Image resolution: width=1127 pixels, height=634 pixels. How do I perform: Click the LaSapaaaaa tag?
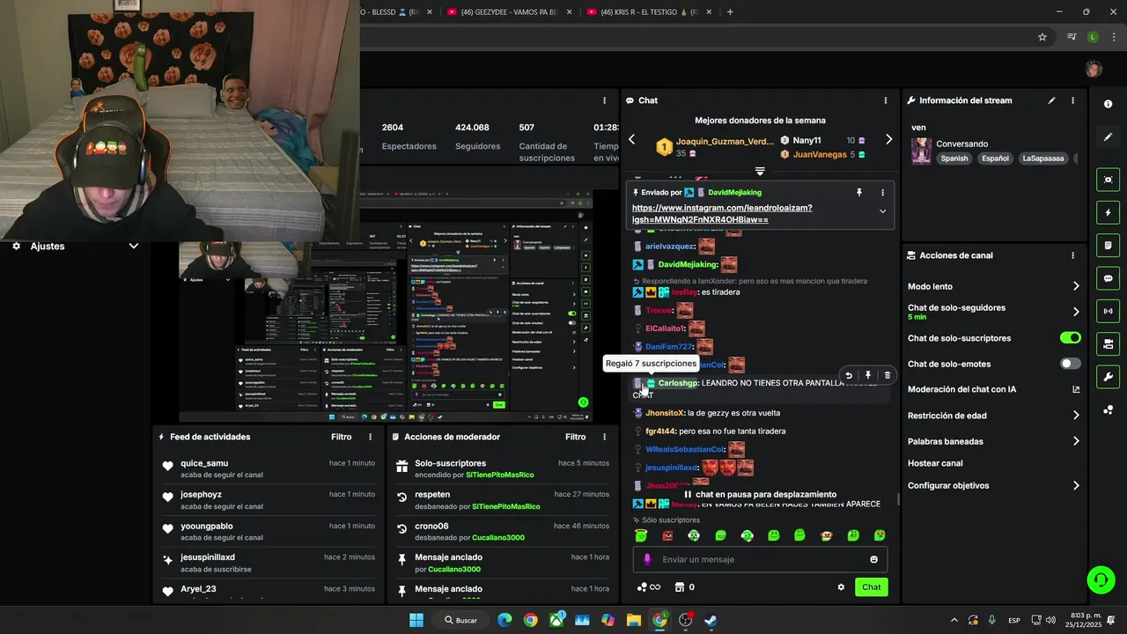pos(1043,158)
